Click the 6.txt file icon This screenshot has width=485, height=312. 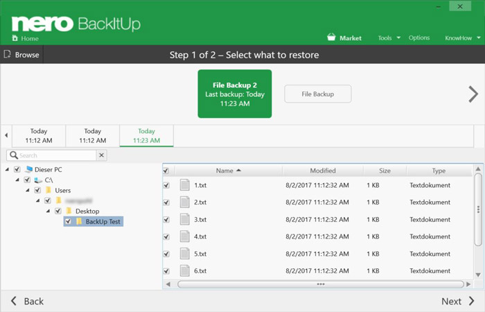pyautogui.click(x=185, y=271)
